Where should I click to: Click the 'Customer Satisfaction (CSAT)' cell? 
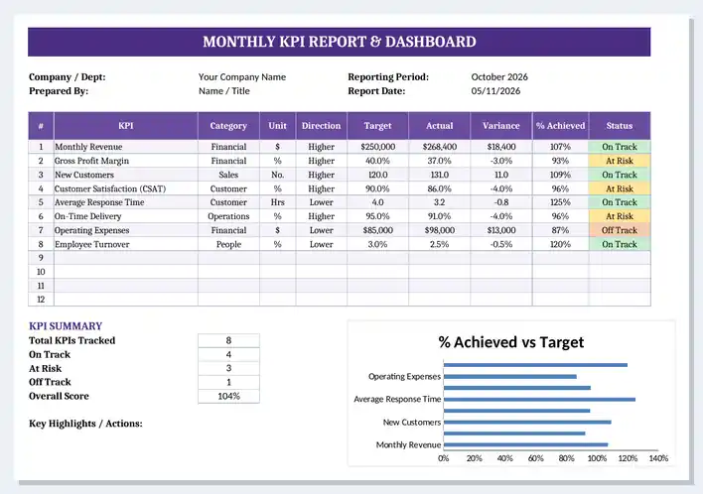coord(125,188)
